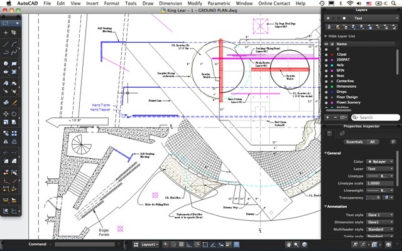Collapse the Hide Layer List section
This screenshot has height=251, width=402.
click(327, 36)
